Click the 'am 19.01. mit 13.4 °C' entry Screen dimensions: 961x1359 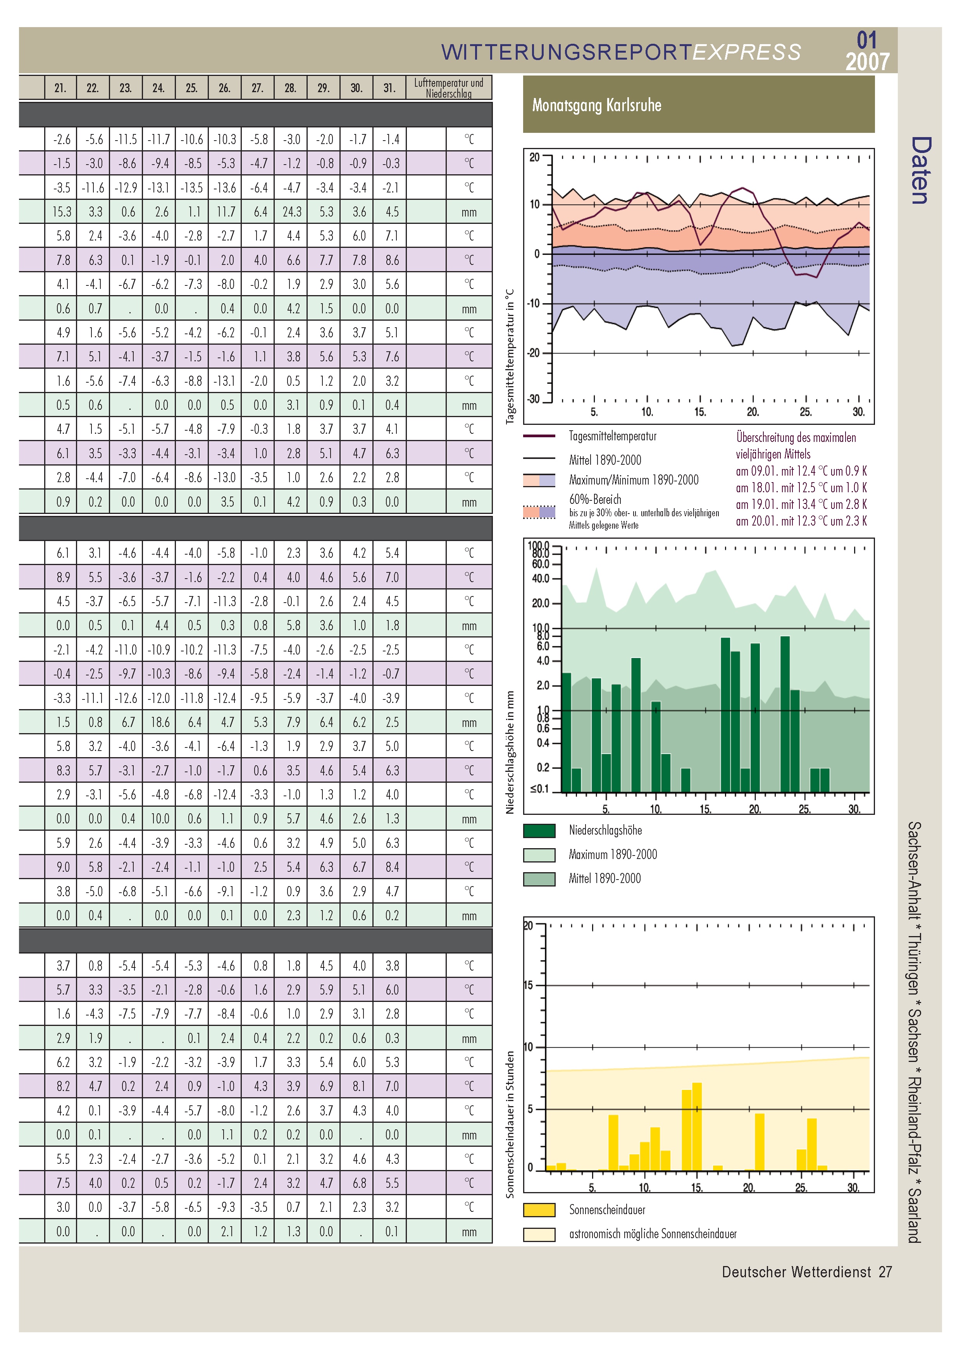801,504
